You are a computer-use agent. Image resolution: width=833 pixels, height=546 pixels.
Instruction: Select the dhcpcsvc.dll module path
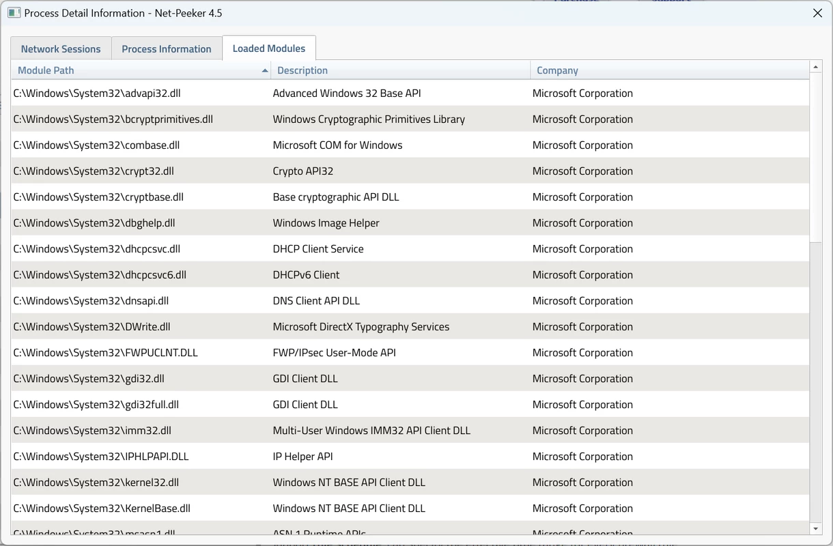click(x=97, y=249)
